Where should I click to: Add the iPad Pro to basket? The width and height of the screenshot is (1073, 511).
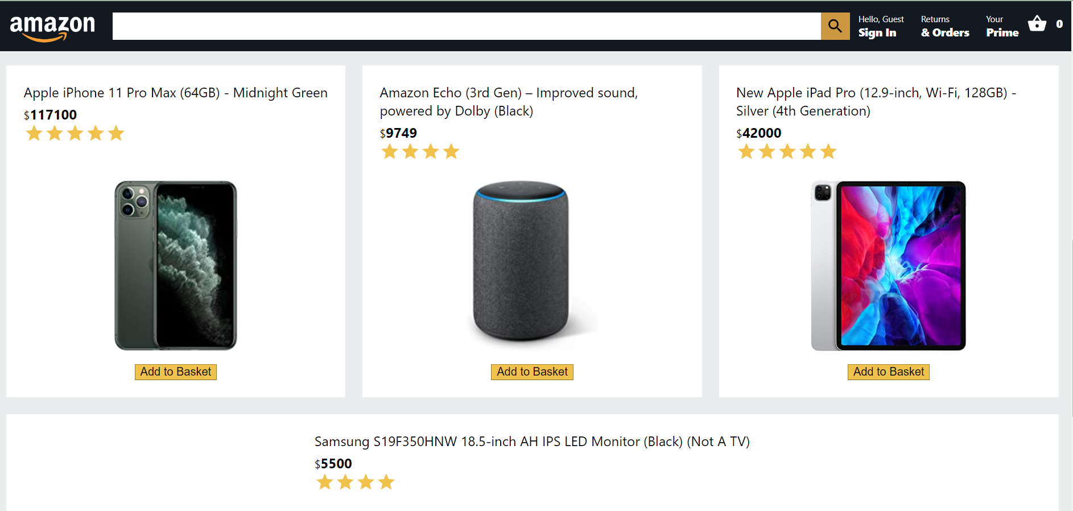888,372
